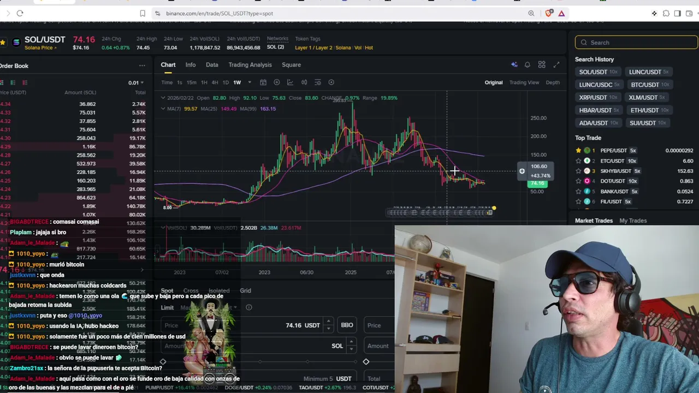Select the 1H chart interval
Screen dimensions: 699x393
click(x=204, y=82)
